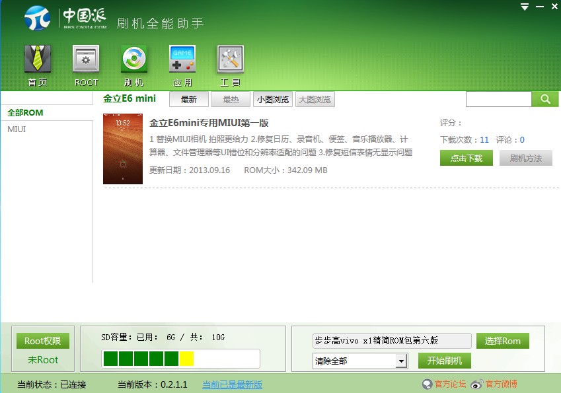Click the 官方微博 Weibo icon
The height and width of the screenshot is (393, 561).
(x=477, y=384)
